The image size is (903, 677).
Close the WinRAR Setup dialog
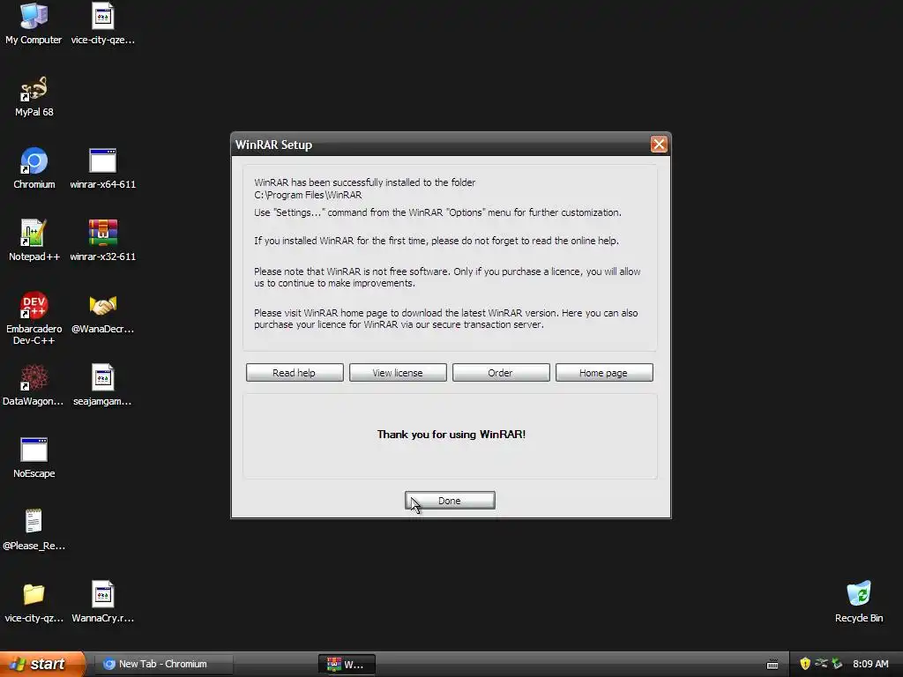click(658, 144)
